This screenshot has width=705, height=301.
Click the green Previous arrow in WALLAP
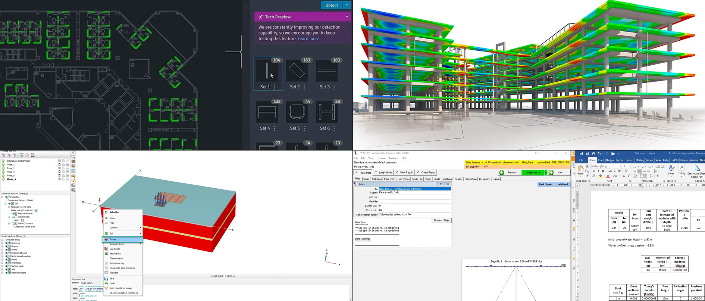[x=502, y=172]
